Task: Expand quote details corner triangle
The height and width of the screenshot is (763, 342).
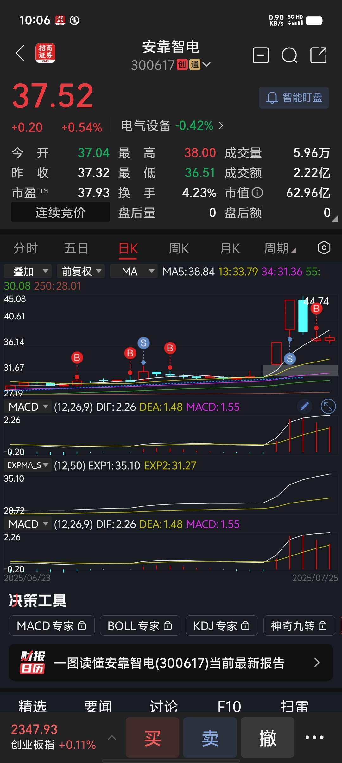Action: point(335,218)
